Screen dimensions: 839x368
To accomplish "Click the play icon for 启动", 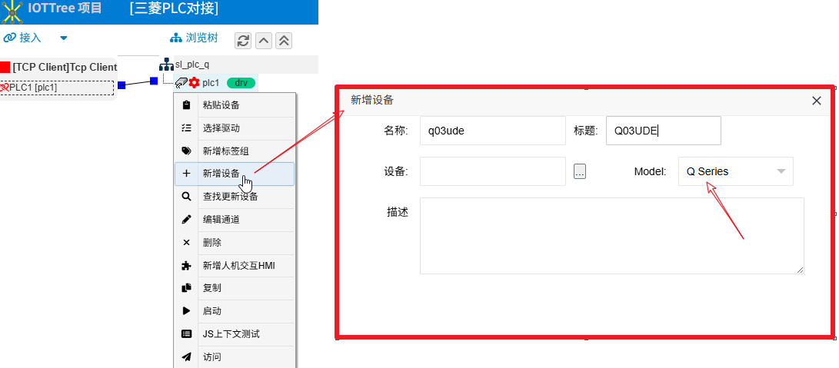I will coord(186,311).
